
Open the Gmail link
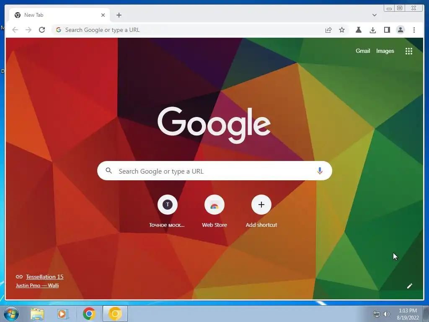point(363,51)
